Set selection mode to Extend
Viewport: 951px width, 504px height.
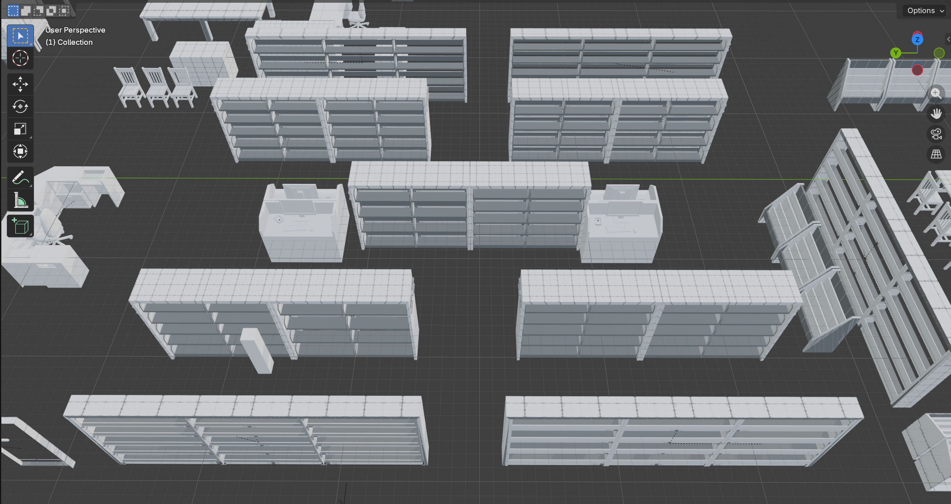click(x=26, y=10)
